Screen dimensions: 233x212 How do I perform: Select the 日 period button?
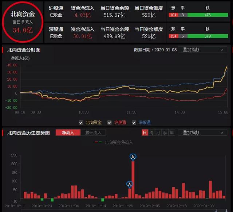coord(145,132)
